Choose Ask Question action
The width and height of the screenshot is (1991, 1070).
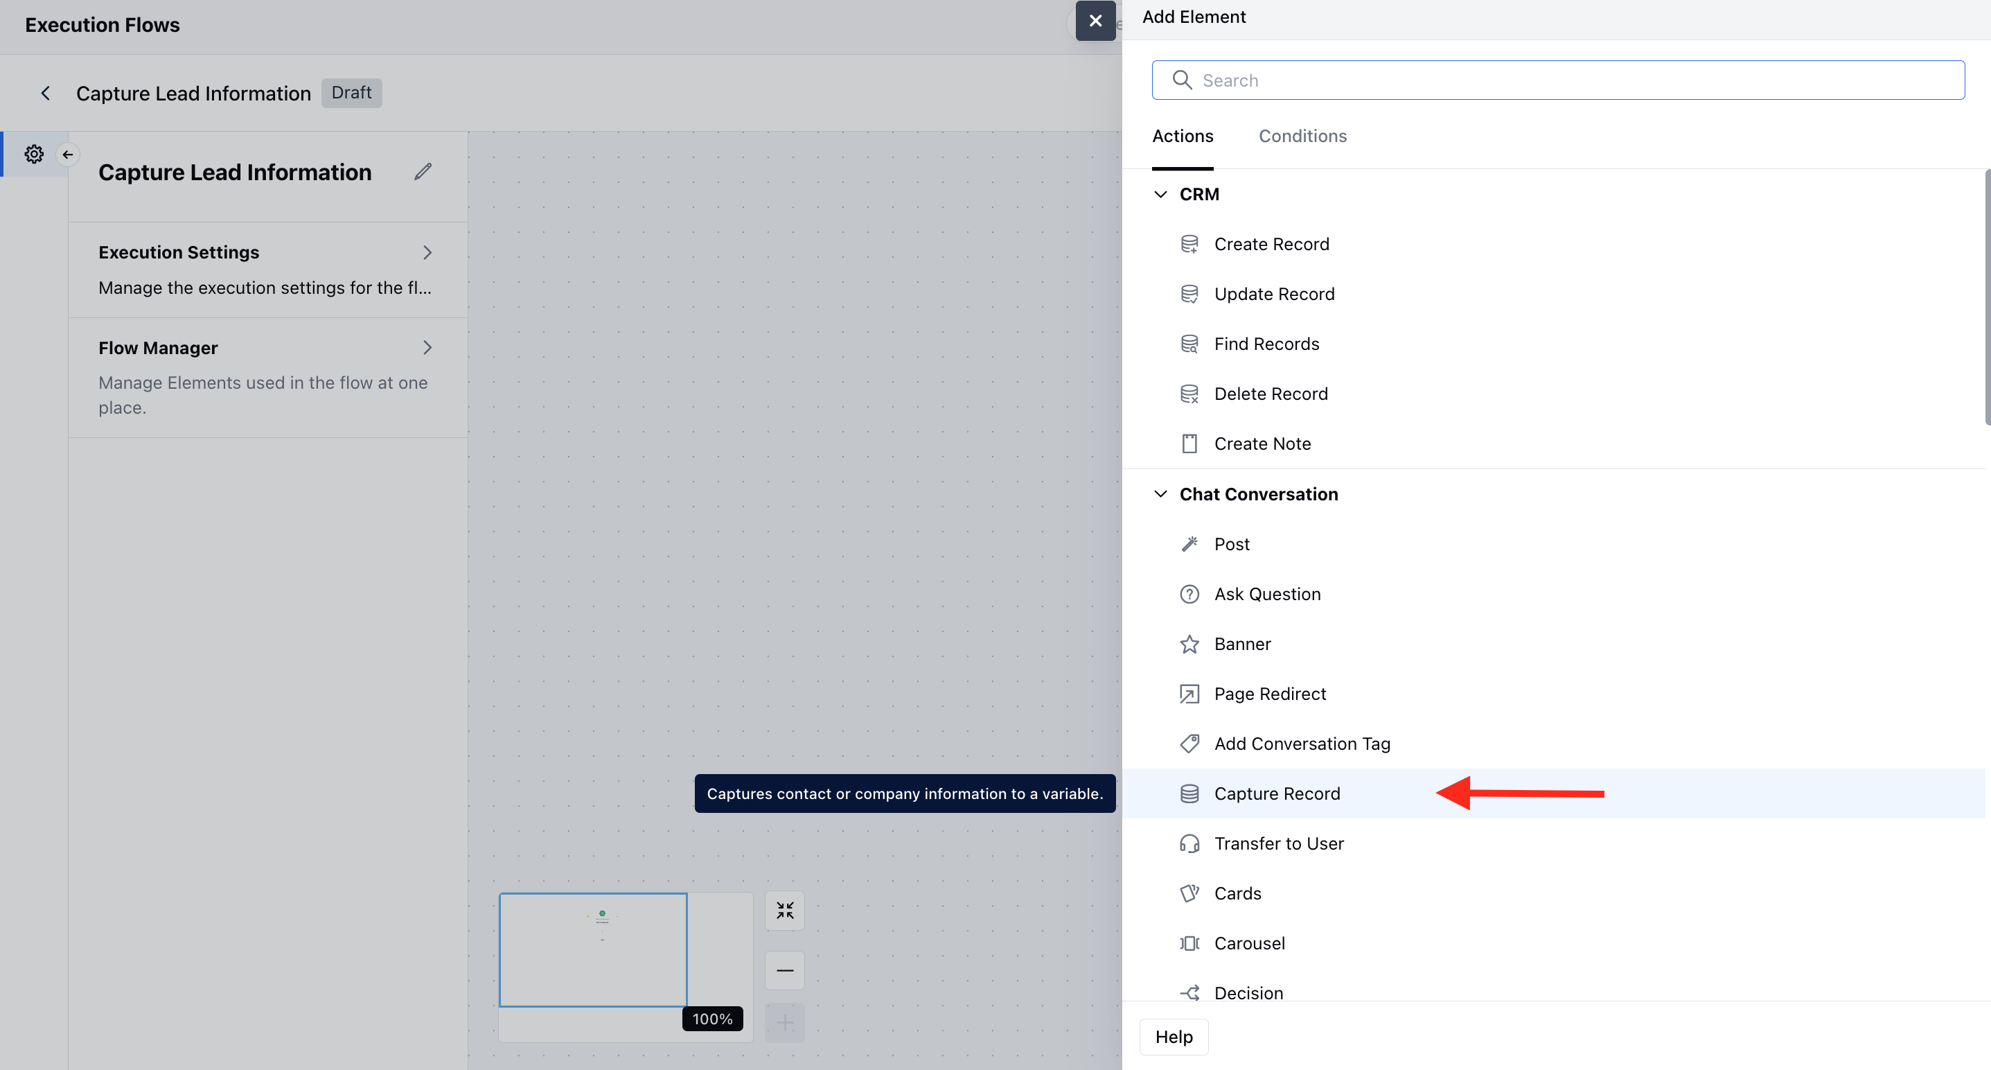pyautogui.click(x=1554, y=594)
